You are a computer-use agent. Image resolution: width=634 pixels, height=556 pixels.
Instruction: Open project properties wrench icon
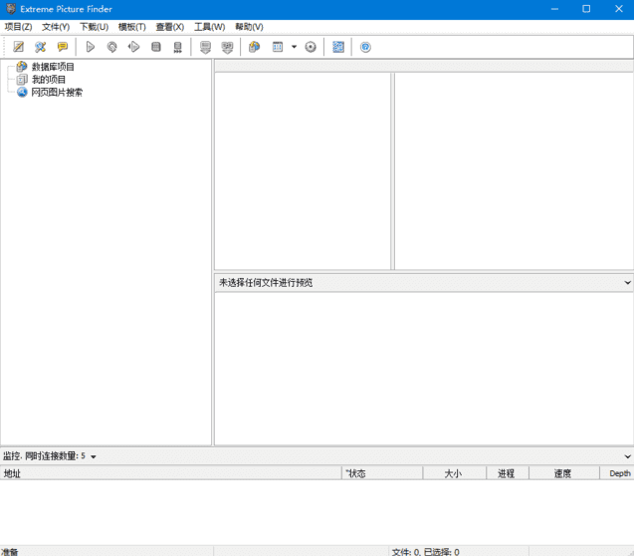pos(41,47)
